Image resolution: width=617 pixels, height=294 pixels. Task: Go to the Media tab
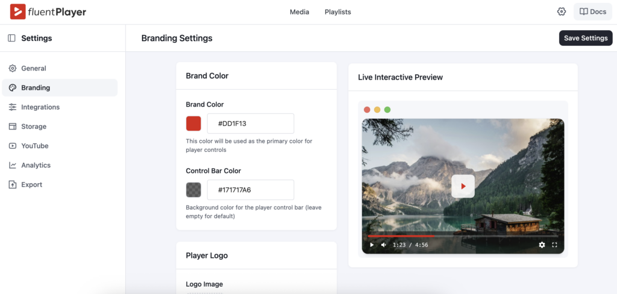tap(299, 12)
